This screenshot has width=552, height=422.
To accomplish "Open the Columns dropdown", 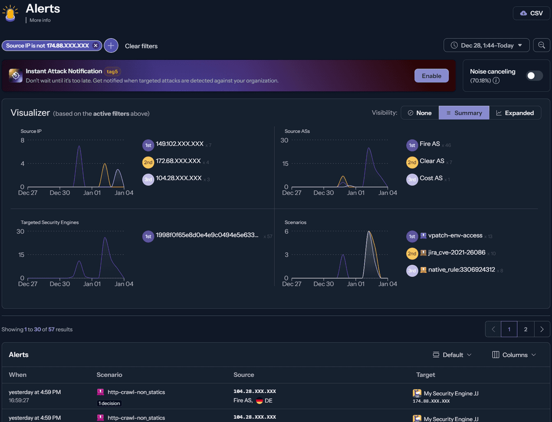I will [513, 355].
